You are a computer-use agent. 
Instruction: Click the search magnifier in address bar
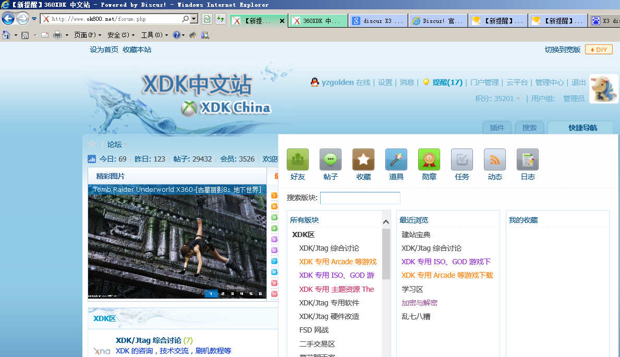[185, 19]
